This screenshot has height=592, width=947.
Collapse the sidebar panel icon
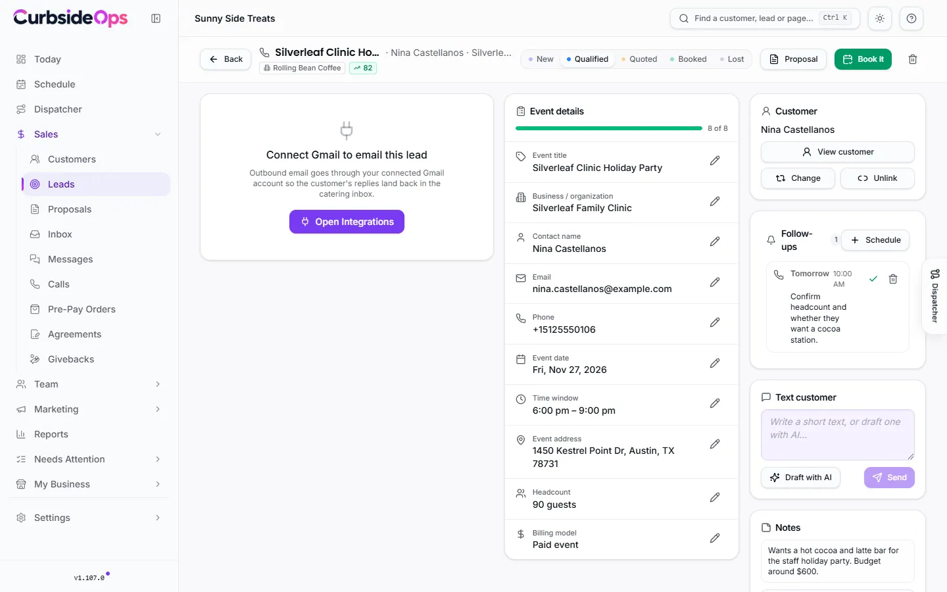pos(156,18)
